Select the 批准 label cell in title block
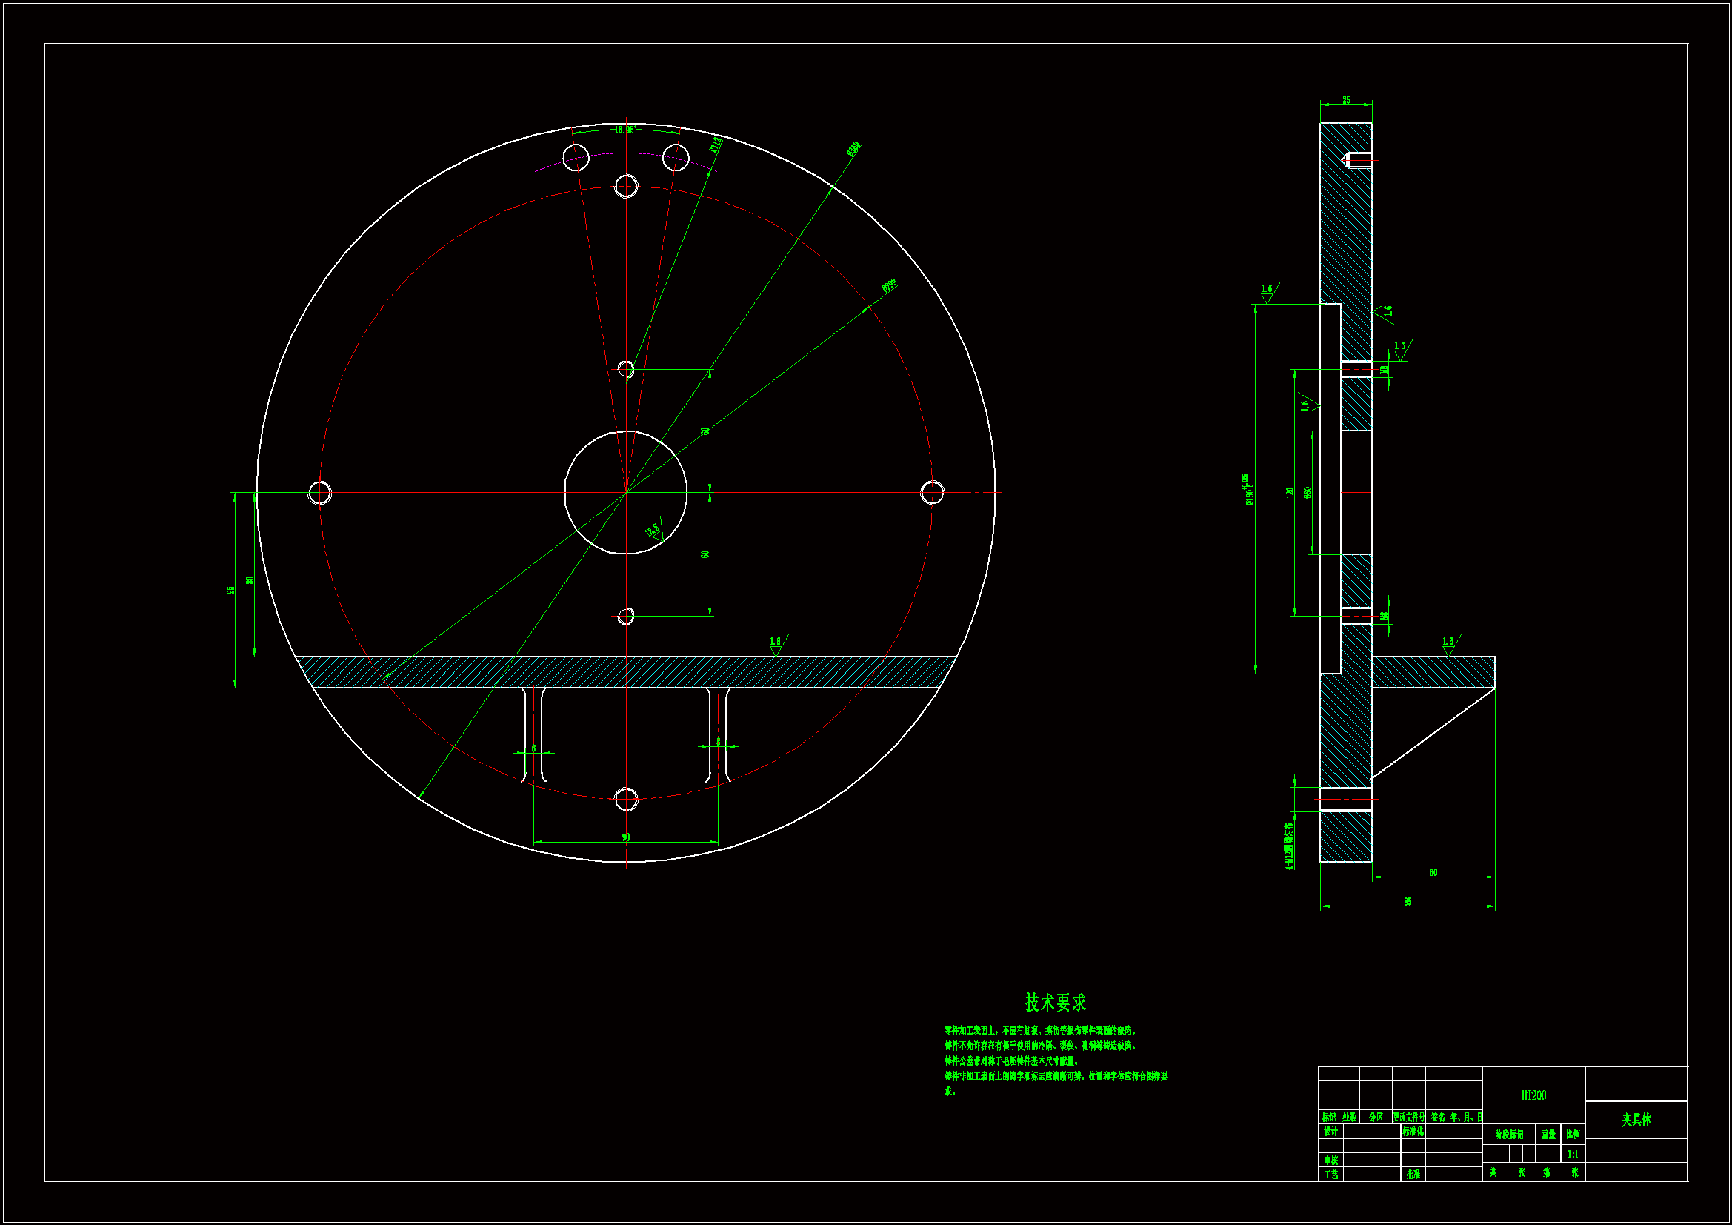Image resolution: width=1732 pixels, height=1225 pixels. [1413, 1175]
